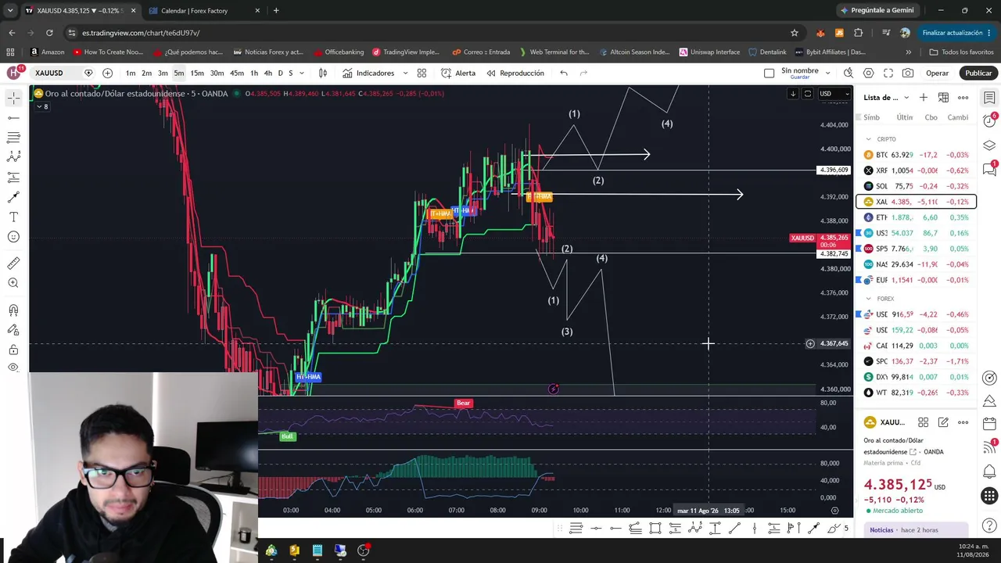Open watchlist more options menu

pos(963,98)
